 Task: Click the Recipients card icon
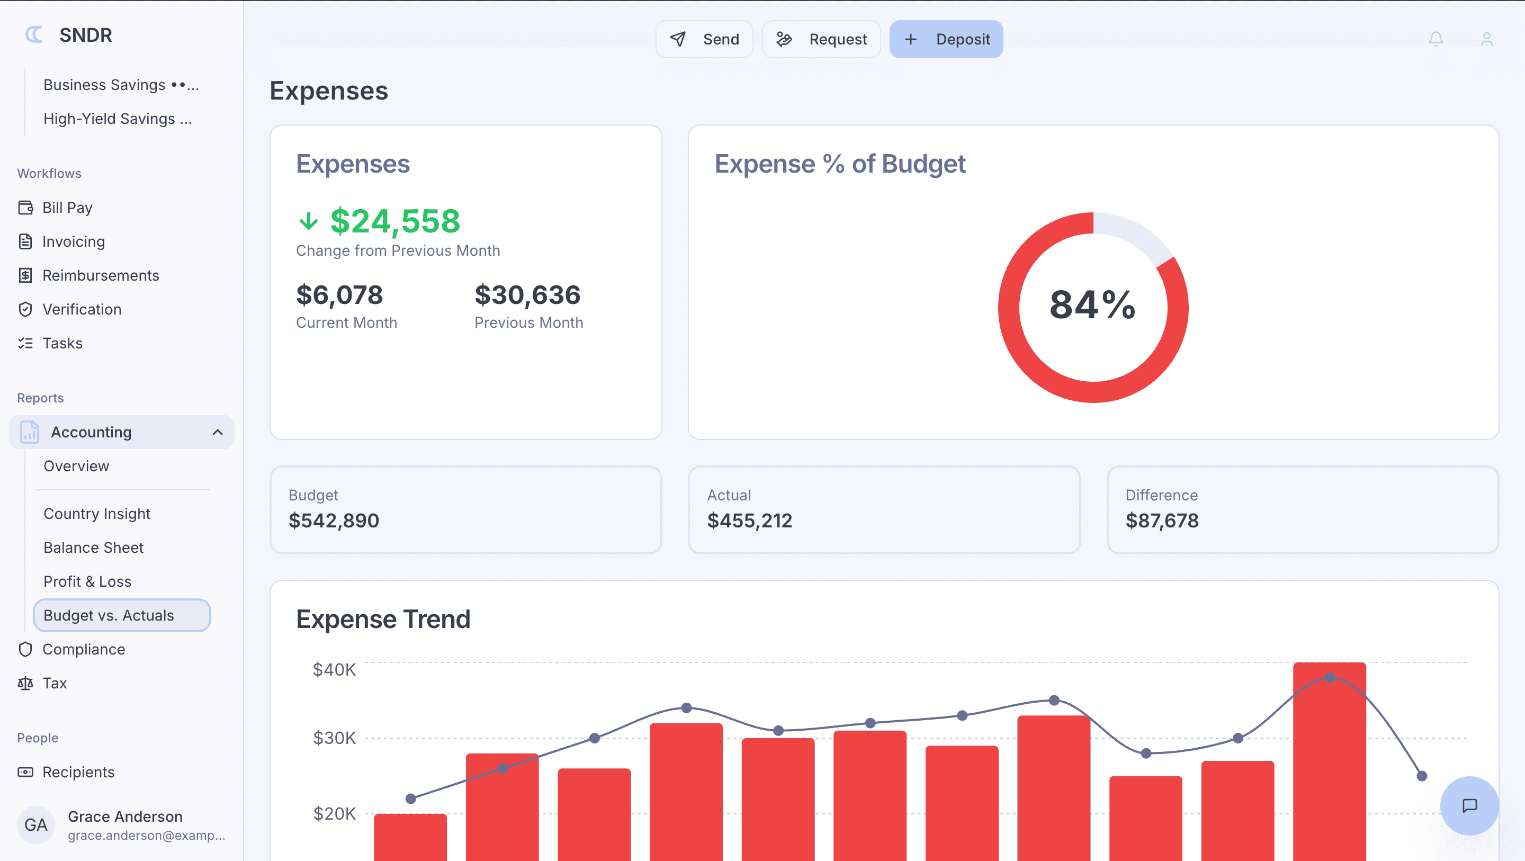pos(25,772)
